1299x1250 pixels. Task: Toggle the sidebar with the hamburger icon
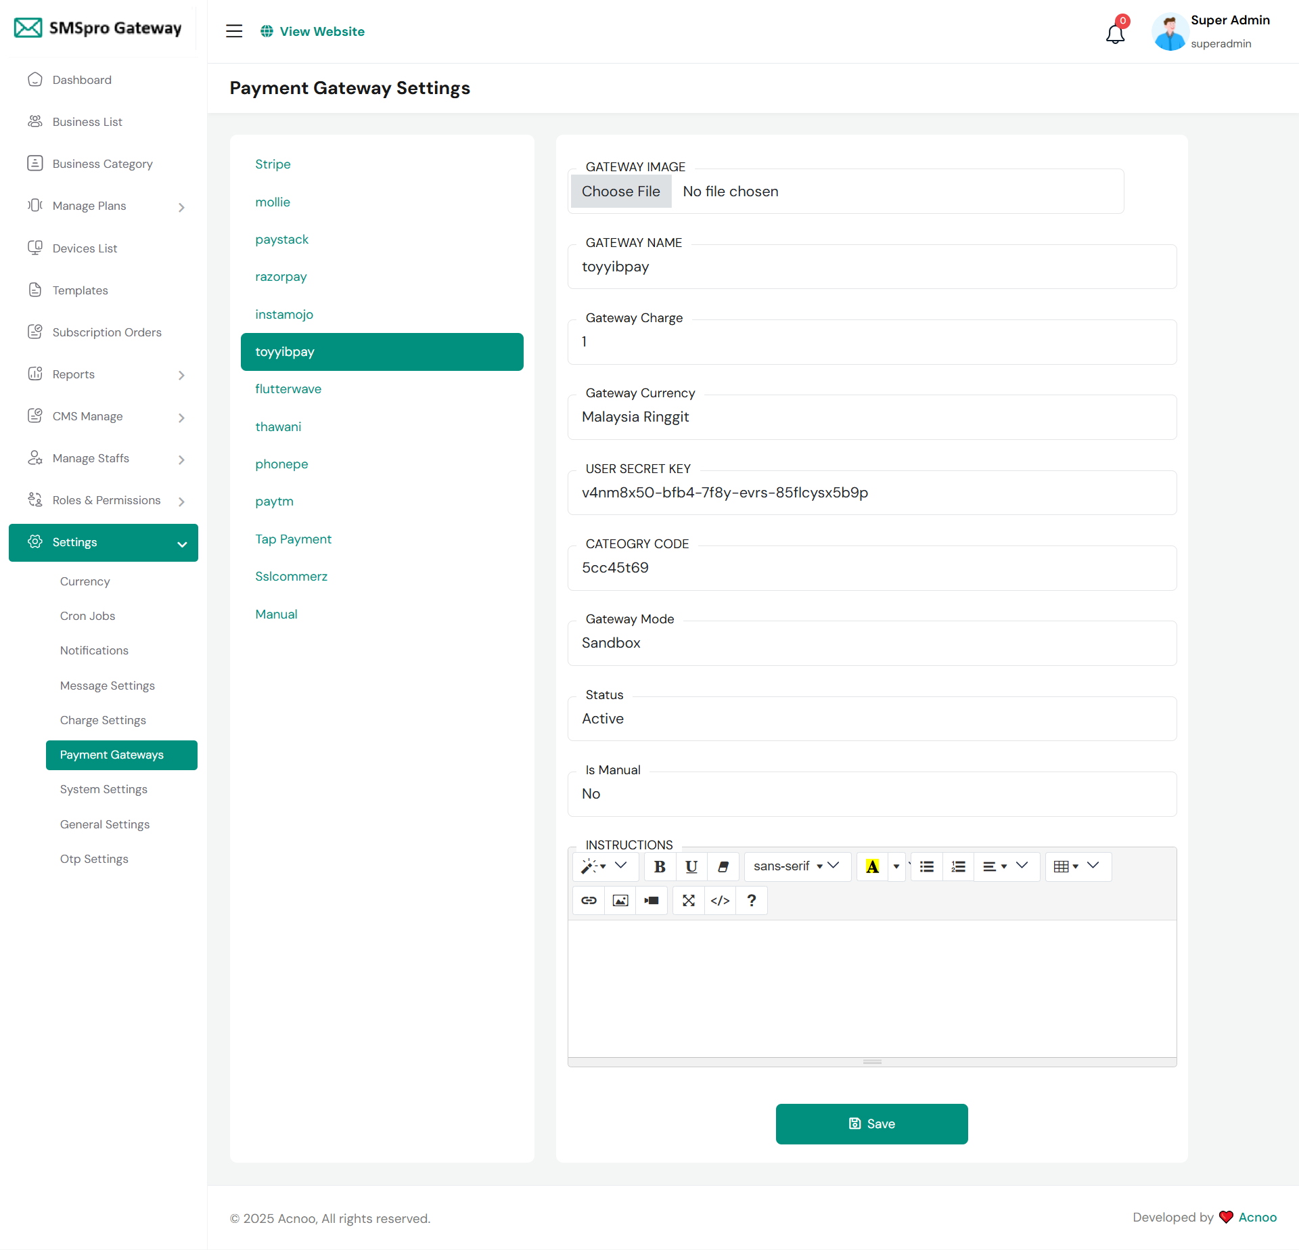pyautogui.click(x=234, y=31)
